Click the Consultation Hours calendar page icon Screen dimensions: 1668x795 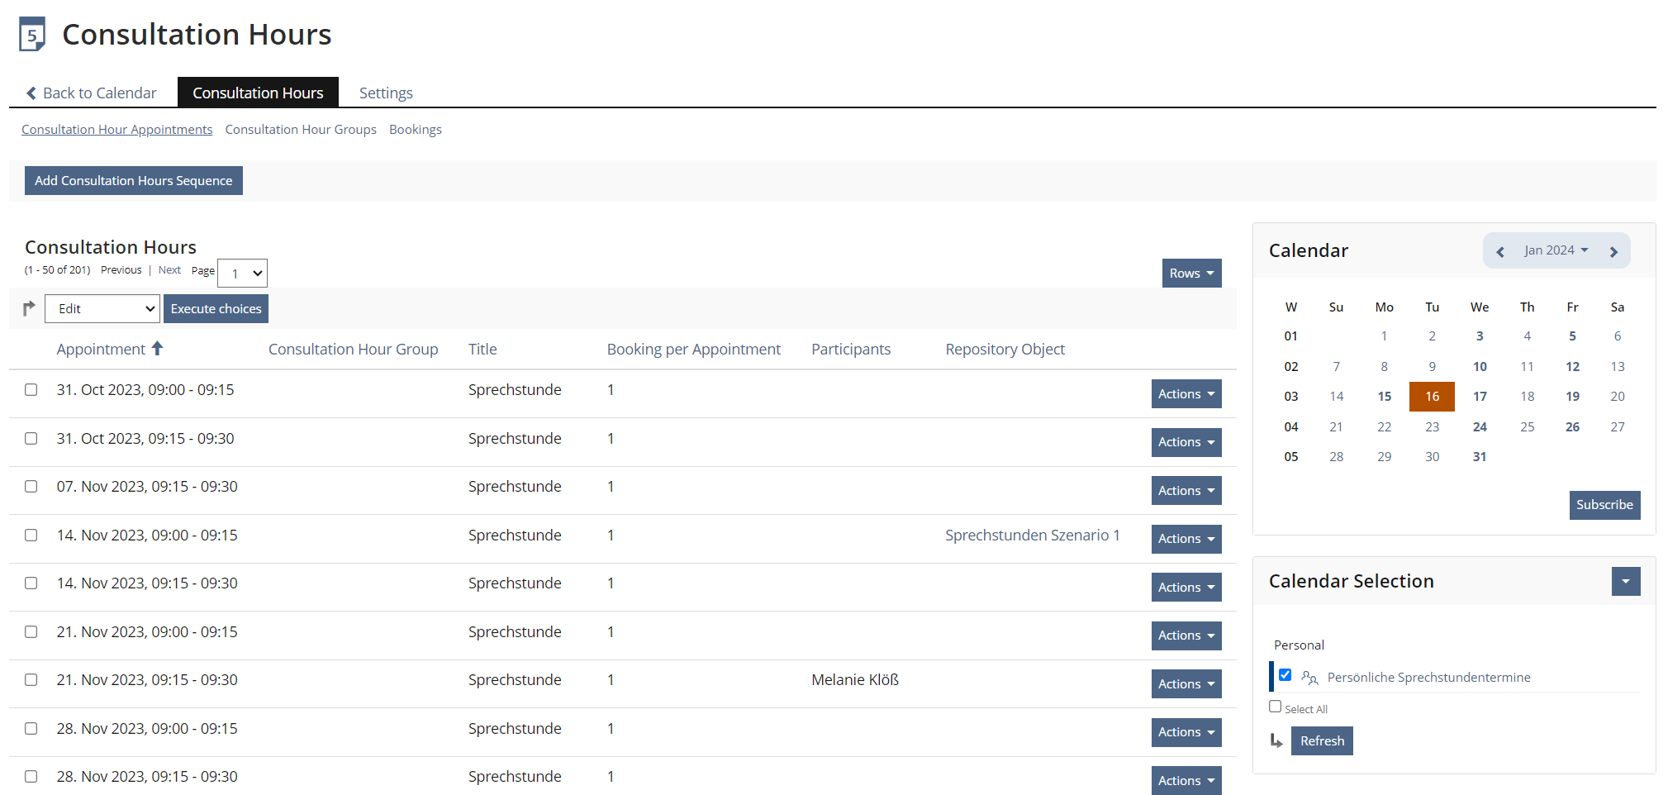pyautogui.click(x=32, y=35)
